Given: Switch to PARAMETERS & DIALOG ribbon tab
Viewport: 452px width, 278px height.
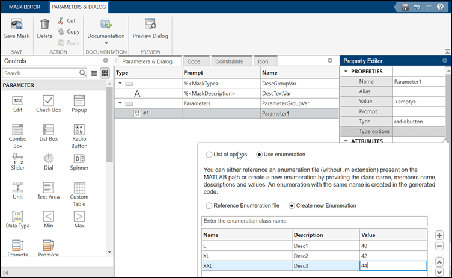Looking at the screenshot, I should tap(79, 7).
